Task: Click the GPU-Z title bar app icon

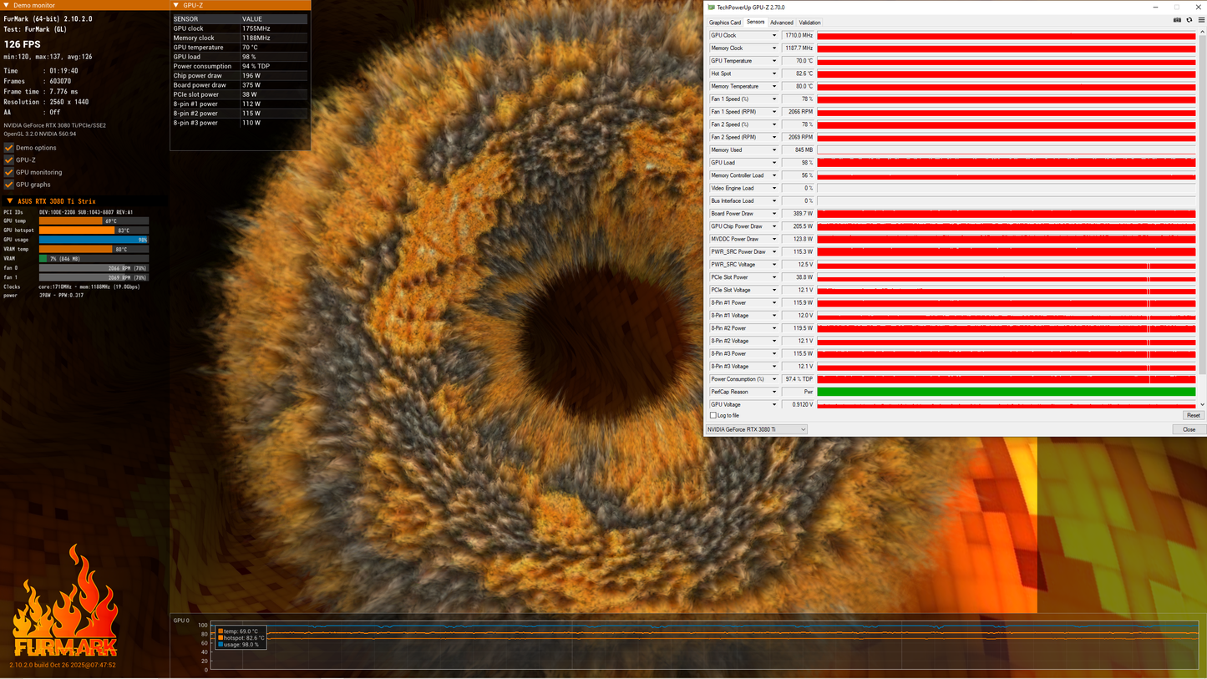Action: coord(711,8)
